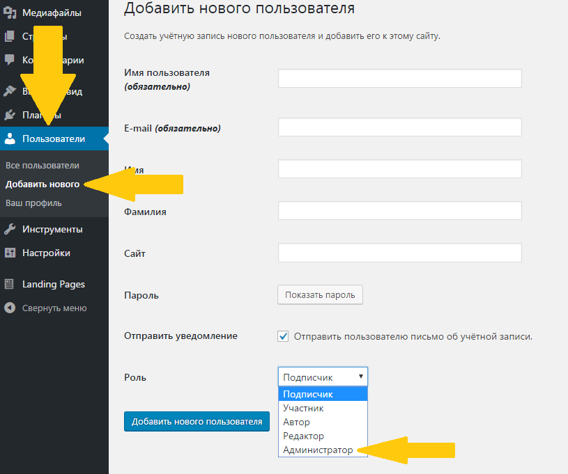The height and width of the screenshot is (474, 568).
Task: Open the Все пользователи submenu item
Action: pos(43,166)
